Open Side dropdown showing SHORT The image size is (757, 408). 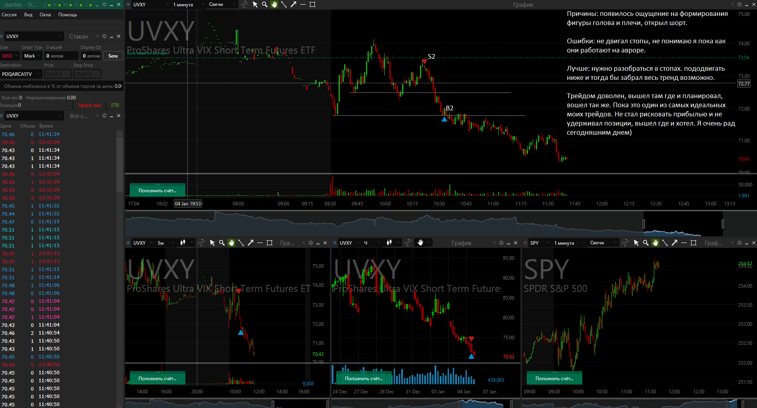(10, 56)
